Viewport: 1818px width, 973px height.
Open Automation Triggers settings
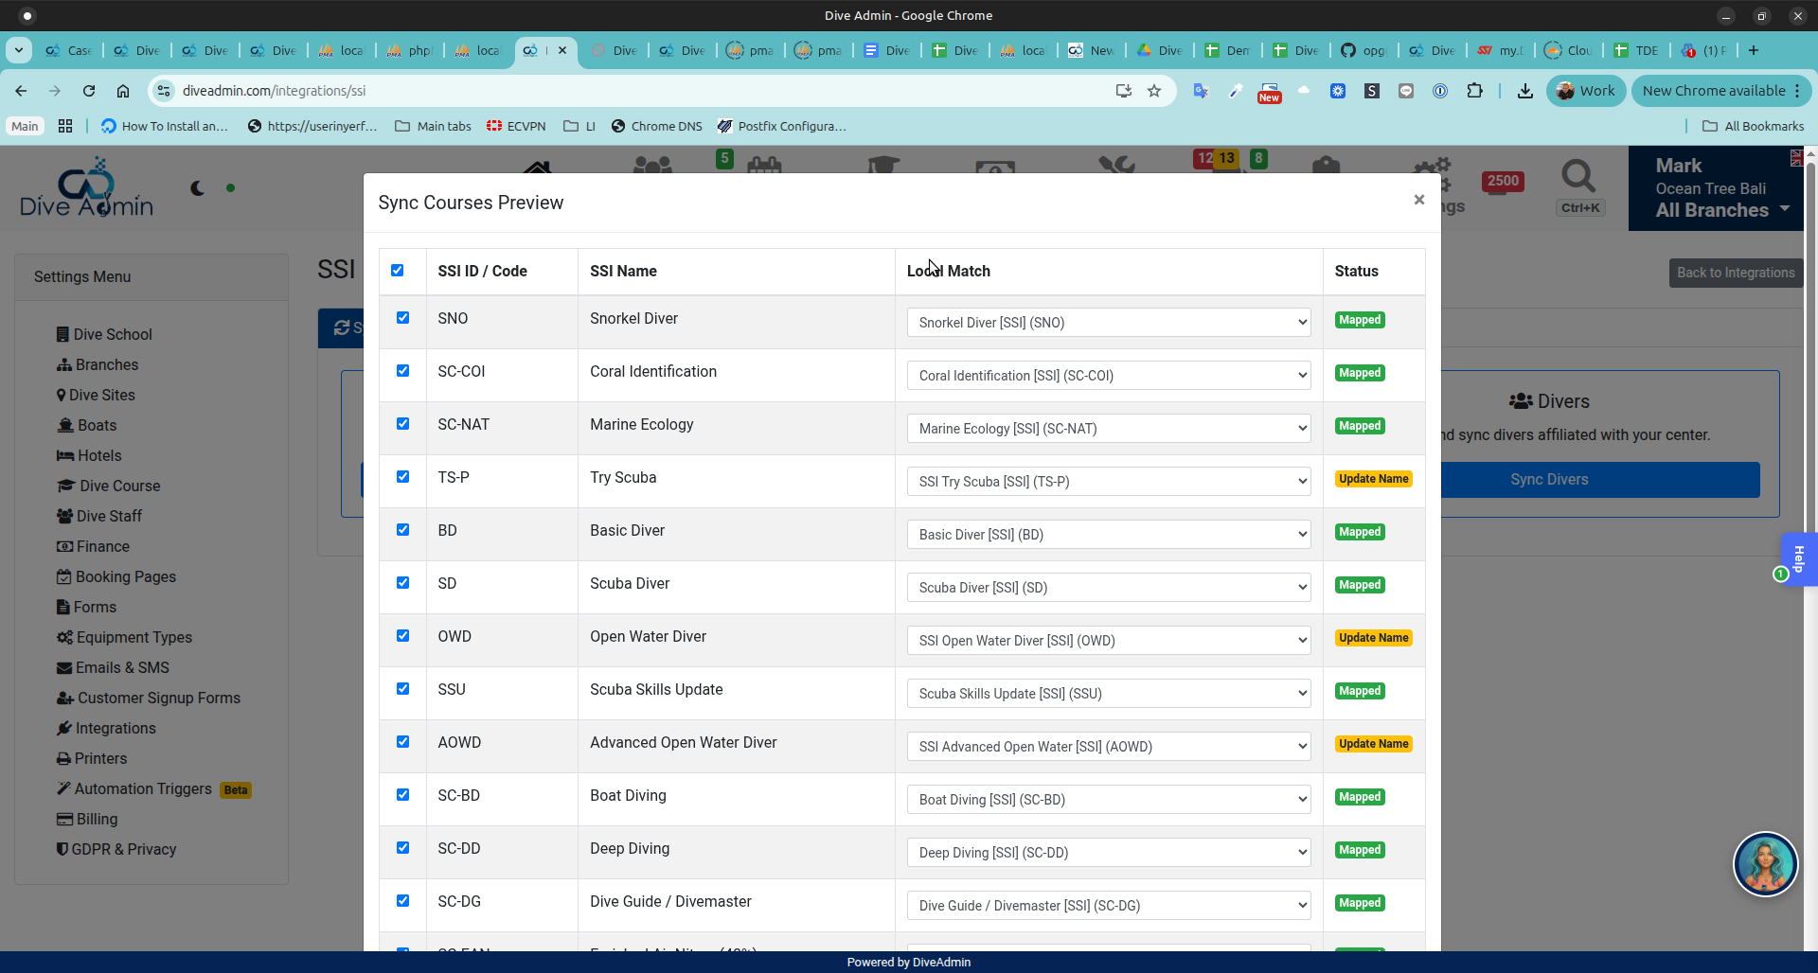(x=134, y=788)
